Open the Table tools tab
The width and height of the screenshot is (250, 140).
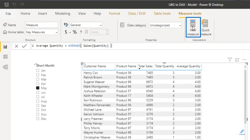coord(162,13)
